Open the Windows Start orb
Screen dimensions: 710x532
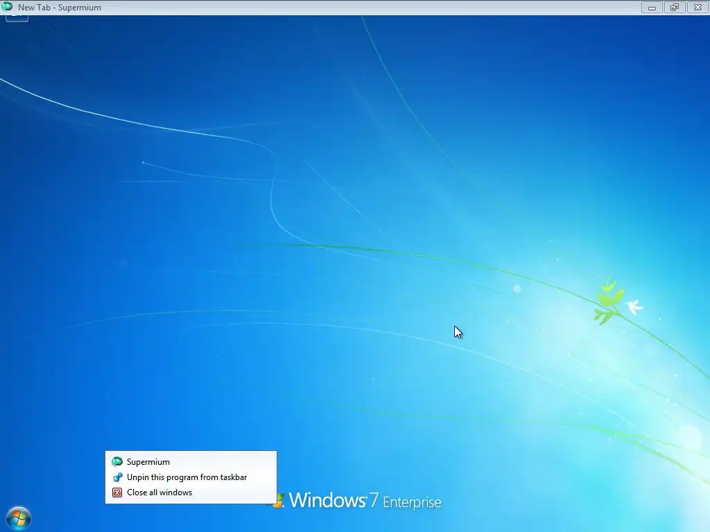click(19, 518)
